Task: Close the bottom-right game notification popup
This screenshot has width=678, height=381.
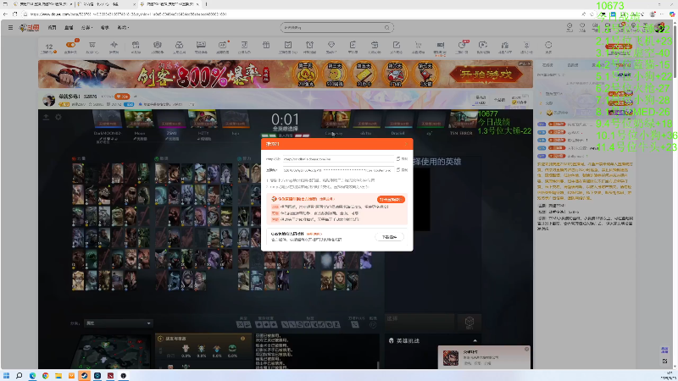Action: pos(526,349)
